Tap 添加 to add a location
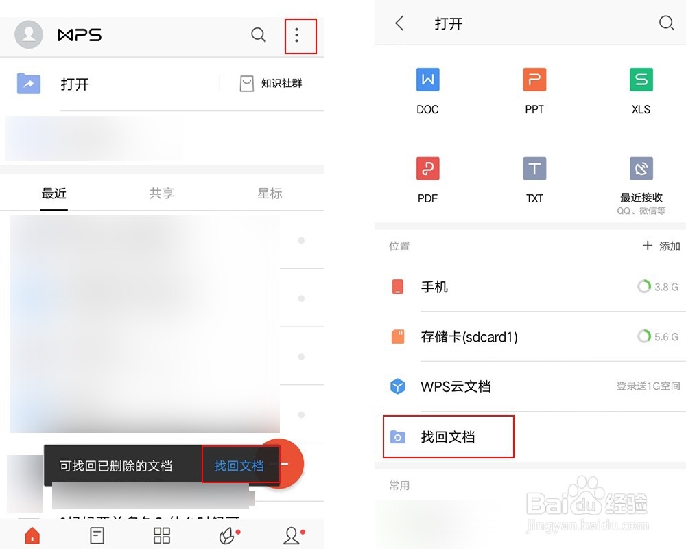Image resolution: width=686 pixels, height=549 pixels. click(661, 246)
